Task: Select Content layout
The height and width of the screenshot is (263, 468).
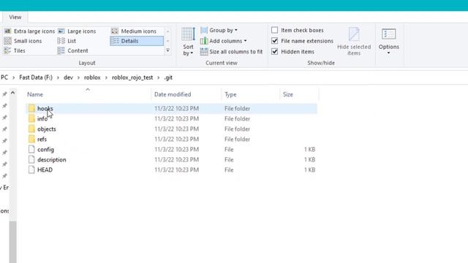Action: [73, 50]
